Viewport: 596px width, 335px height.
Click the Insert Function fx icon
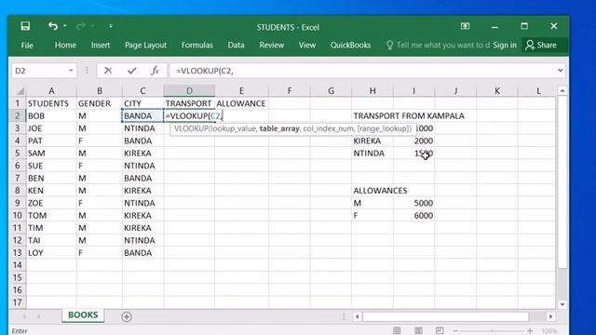pyautogui.click(x=155, y=71)
